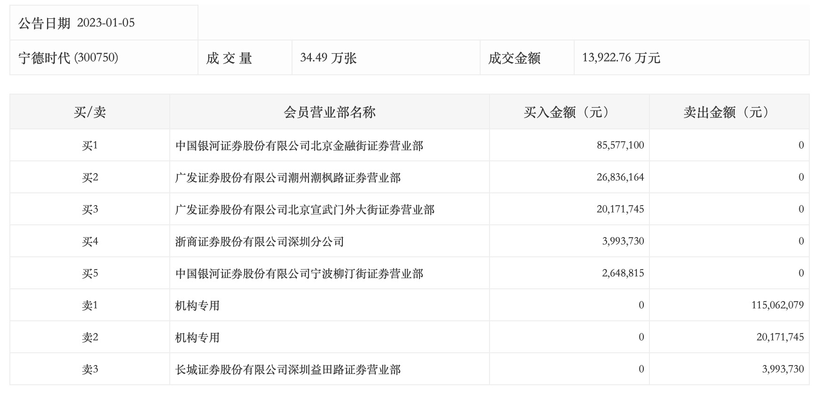Select the 卖2 row label
The height and width of the screenshot is (397, 822).
point(90,337)
